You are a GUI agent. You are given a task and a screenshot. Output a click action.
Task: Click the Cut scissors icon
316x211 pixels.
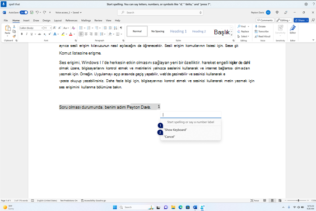pyautogui.click(x=14, y=27)
